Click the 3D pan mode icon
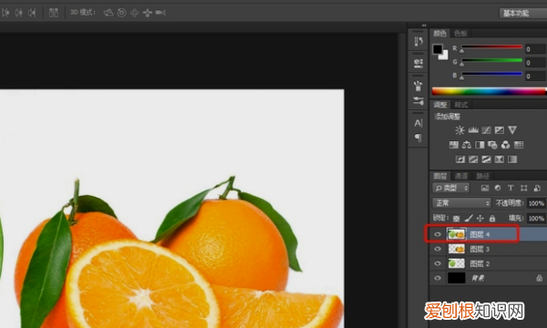The image size is (547, 328). click(134, 13)
